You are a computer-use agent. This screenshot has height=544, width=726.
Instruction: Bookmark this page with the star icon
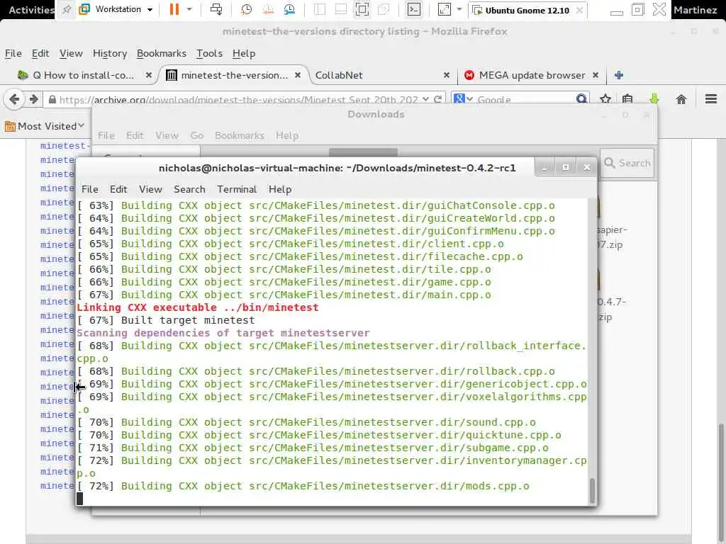coord(605,99)
